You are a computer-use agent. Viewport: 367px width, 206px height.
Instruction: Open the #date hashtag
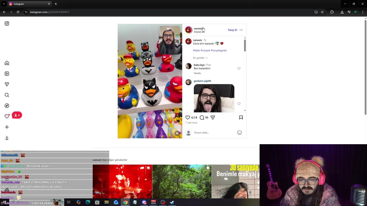point(196,50)
